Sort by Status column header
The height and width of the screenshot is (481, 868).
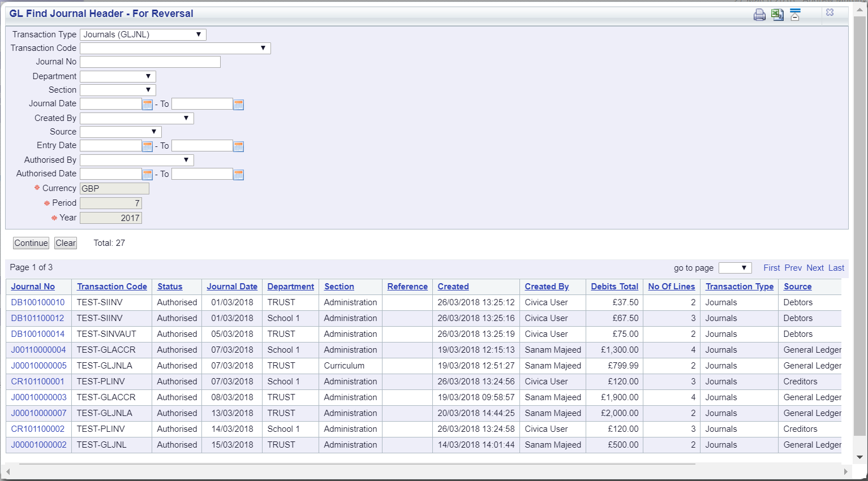(x=170, y=287)
